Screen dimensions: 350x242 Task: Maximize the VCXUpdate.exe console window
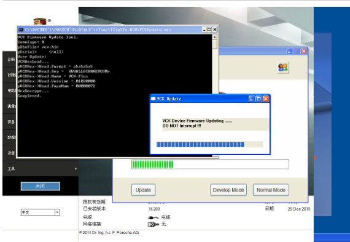click(209, 30)
